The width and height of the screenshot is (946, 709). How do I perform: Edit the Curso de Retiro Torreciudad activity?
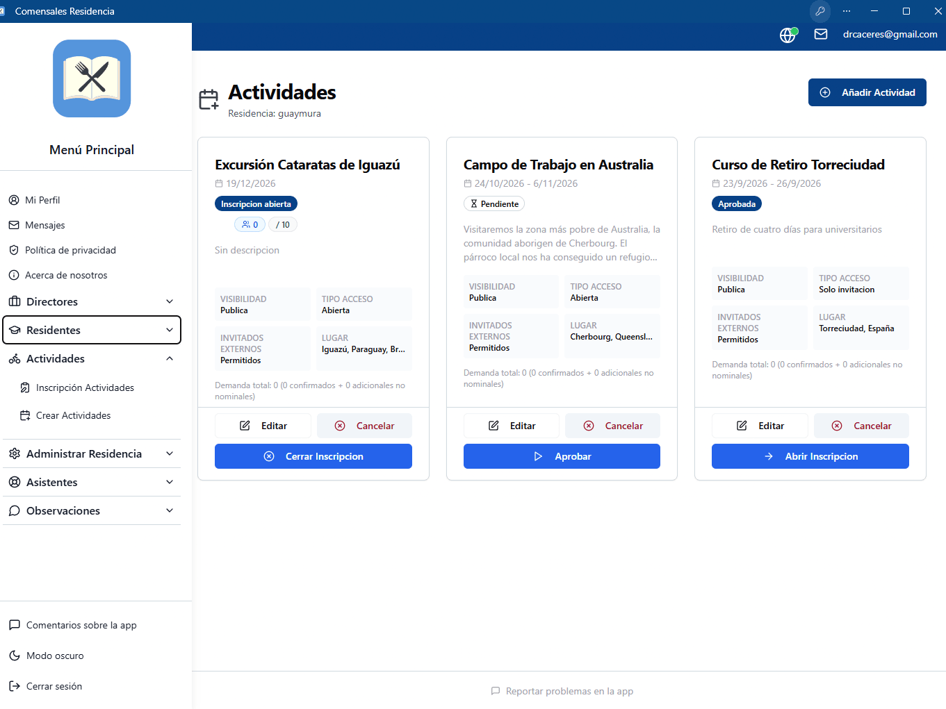[760, 426]
